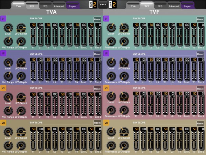This screenshot has height=155, width=206.
Task: Switch to the WG tab in the right panel
Action: click(160, 6)
